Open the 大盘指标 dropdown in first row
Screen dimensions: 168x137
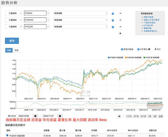click(14, 13)
